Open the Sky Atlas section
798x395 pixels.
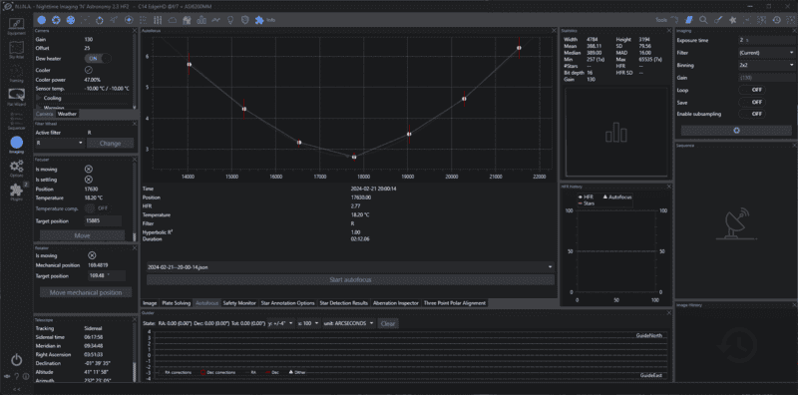(16, 50)
